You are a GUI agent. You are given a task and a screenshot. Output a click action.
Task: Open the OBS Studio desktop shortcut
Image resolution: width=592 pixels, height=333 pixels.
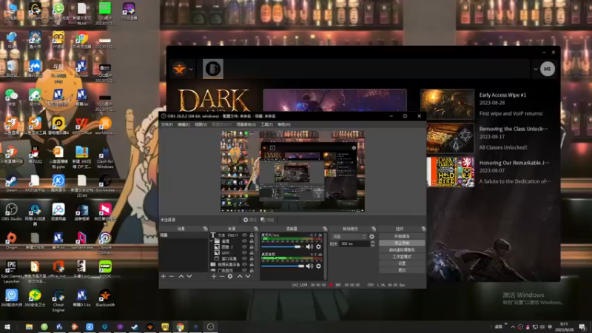point(11,212)
